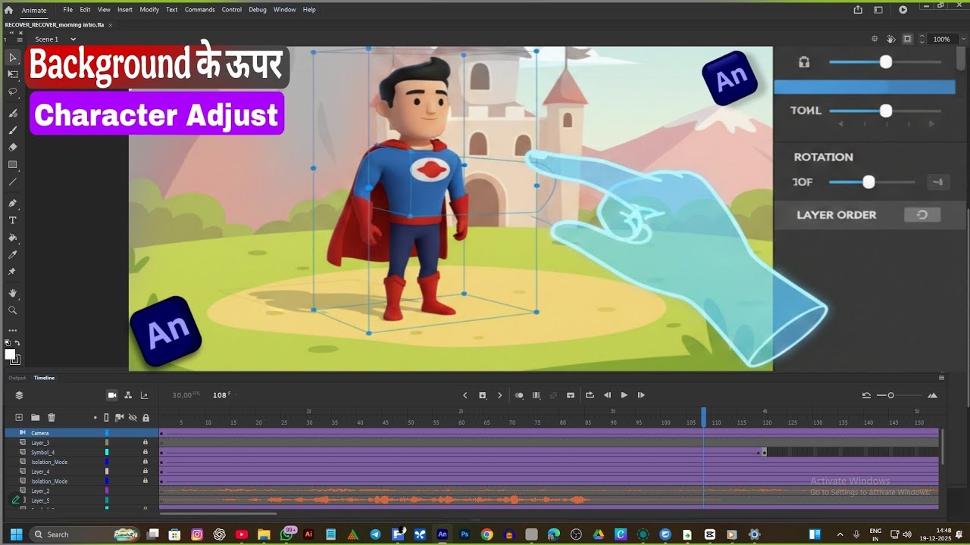Open the Commands menu
Screen dimensions: 970x545
(x=199, y=10)
